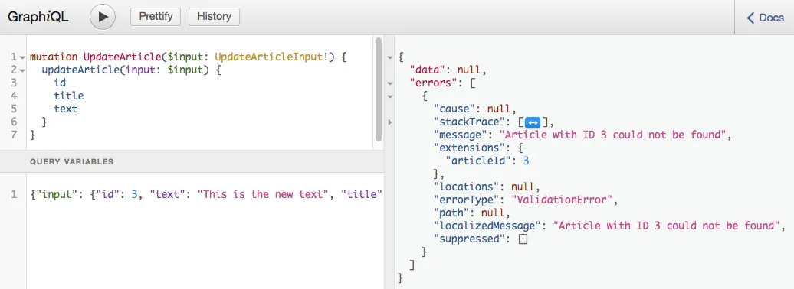Click the QUERY VARIABLES panel header
The height and width of the screenshot is (289, 794).
click(x=192, y=161)
